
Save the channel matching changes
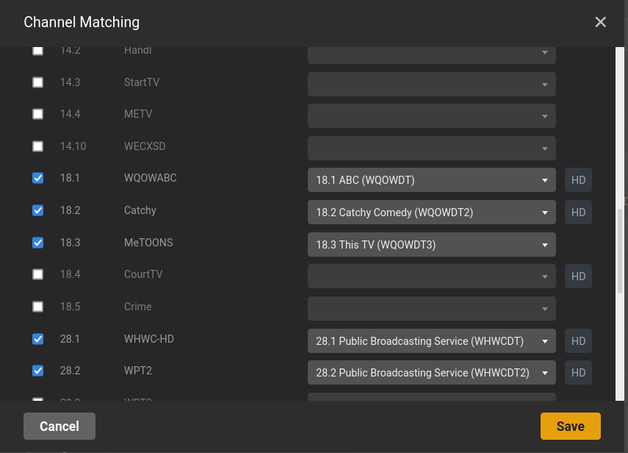pyautogui.click(x=570, y=426)
